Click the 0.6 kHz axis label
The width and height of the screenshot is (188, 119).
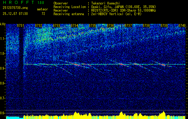coord(3,113)
